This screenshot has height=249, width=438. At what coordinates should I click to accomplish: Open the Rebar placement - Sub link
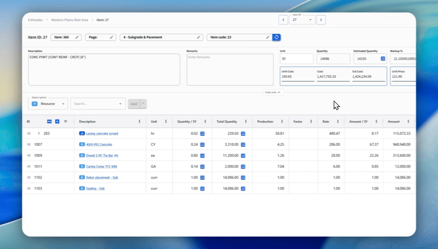(102, 177)
